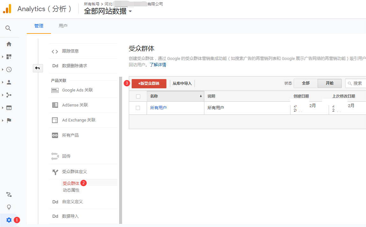Check the select-all checkbox in the table header

[x=138, y=96]
